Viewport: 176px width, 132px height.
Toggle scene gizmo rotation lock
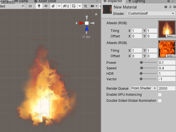(96, 14)
